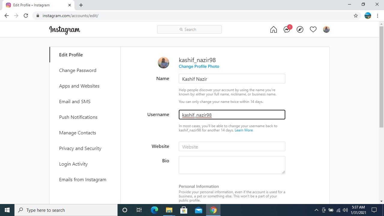Open Manage Contacts settings
Screen dimensions: 384x216
coord(77,133)
